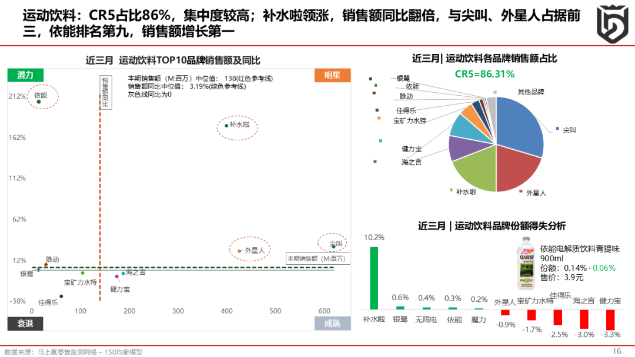The width and height of the screenshot is (635, 357).
Task: Click the 宝矿力水特 label beside the pie chart
Action: coord(410,120)
